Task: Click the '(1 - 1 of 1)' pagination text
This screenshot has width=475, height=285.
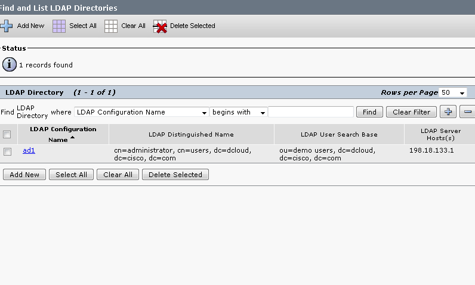Action: (x=94, y=92)
